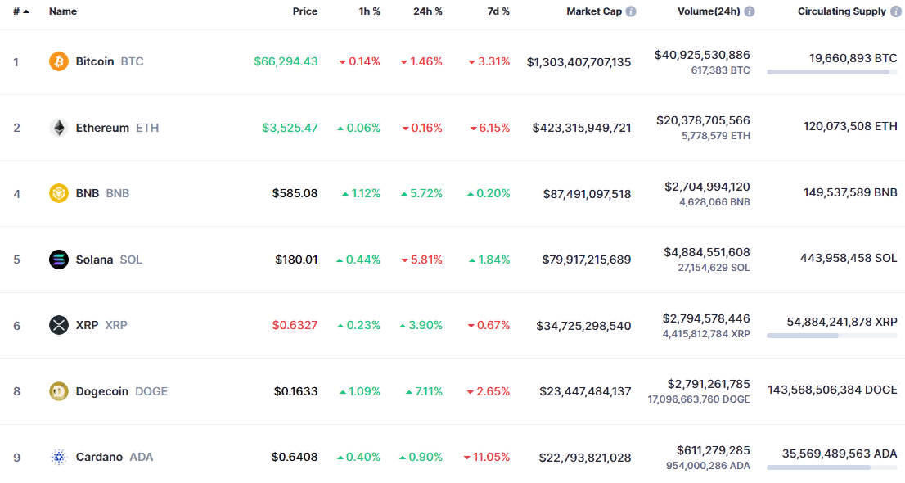The height and width of the screenshot is (483, 905).
Task: Open Dogecoin volume $2,791,261,785
Action: (709, 384)
